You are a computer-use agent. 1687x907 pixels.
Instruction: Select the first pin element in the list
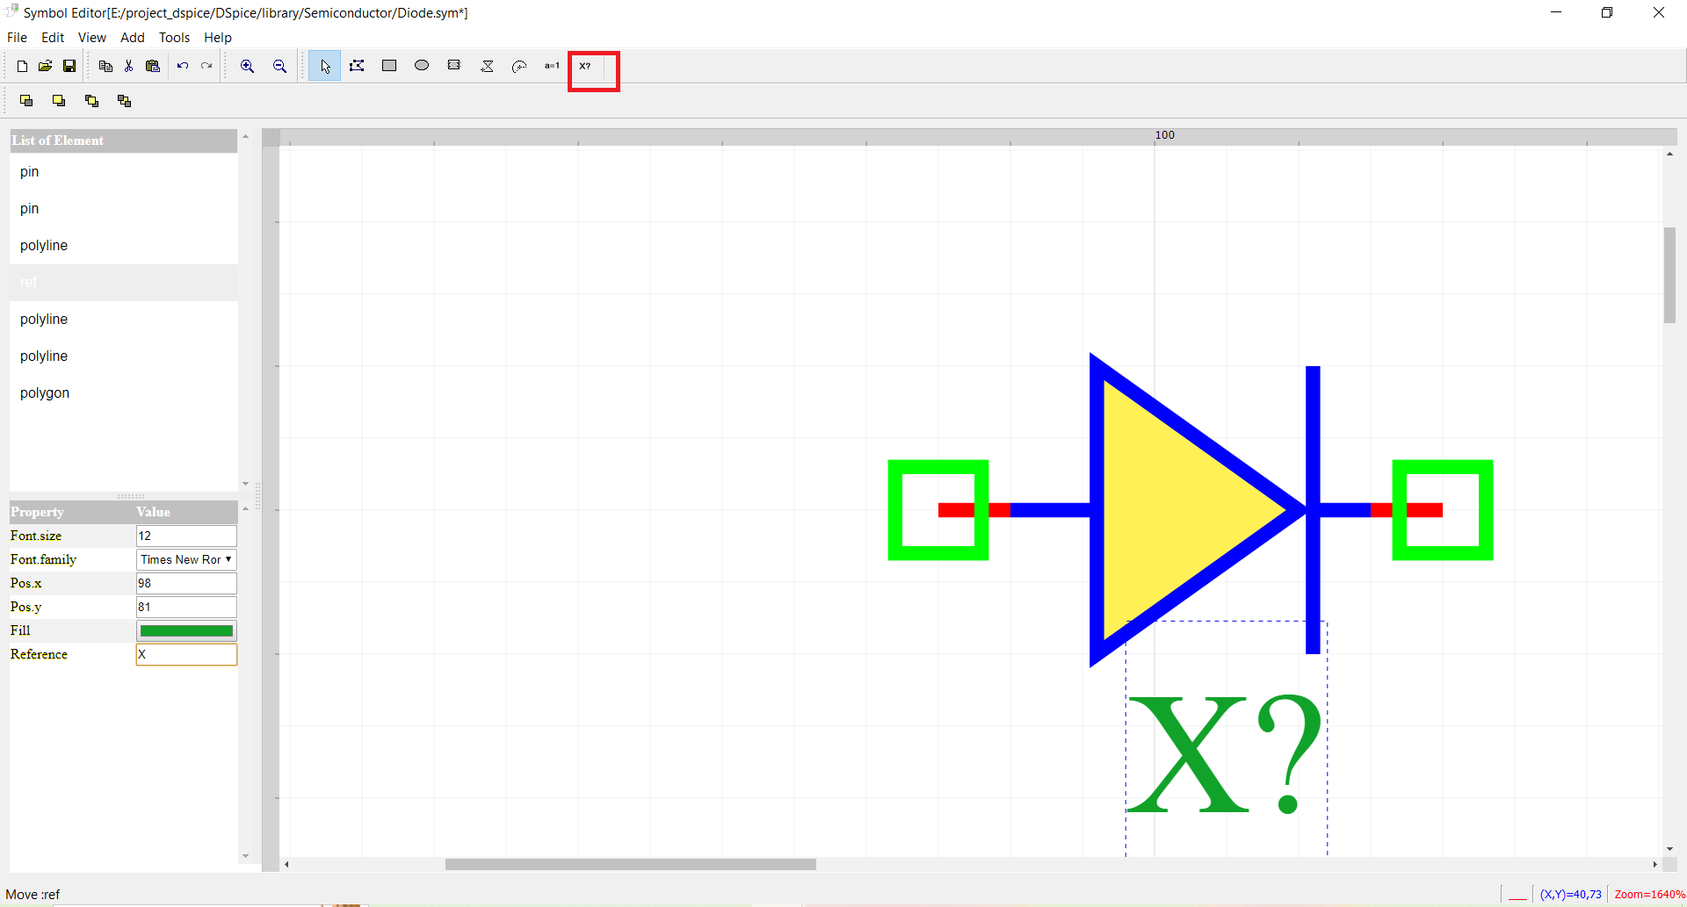(29, 171)
